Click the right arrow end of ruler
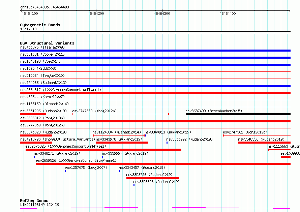The image size is (300, 212). pos(289,10)
